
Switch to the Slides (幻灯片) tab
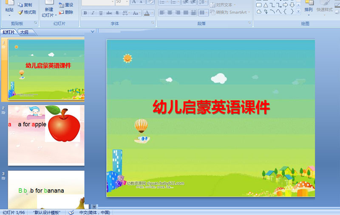coord(8,32)
